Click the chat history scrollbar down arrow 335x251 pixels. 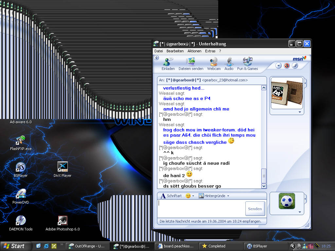point(264,186)
